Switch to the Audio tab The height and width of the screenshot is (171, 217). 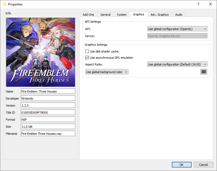coord(179,15)
